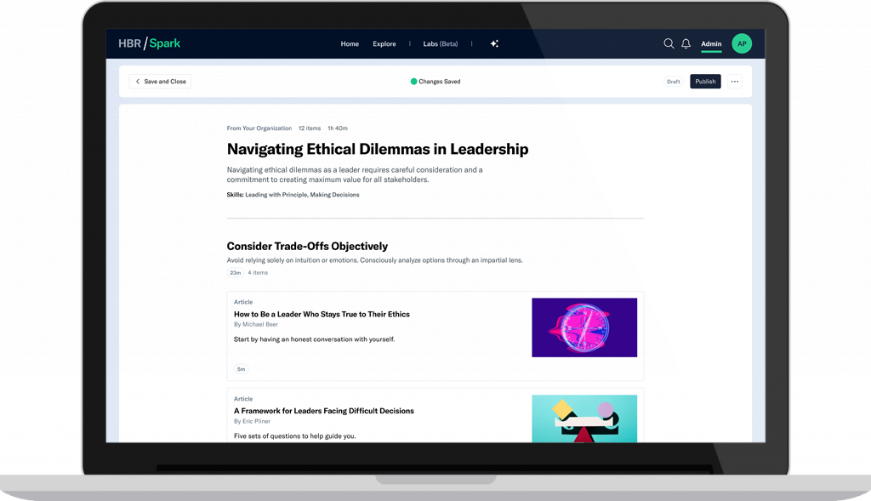Open A Framework for Leaders Facing Difficult Decisions

pyautogui.click(x=324, y=411)
